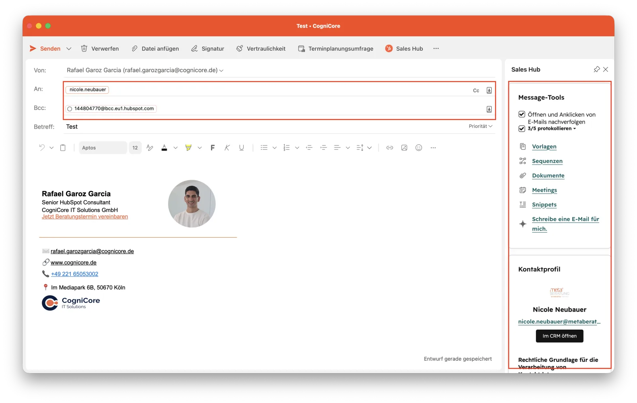Open Dokumente in Message-Tools
Screen dimensions: 637x403
(548, 176)
